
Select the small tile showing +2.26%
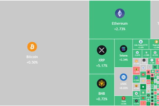[x=136, y=79]
